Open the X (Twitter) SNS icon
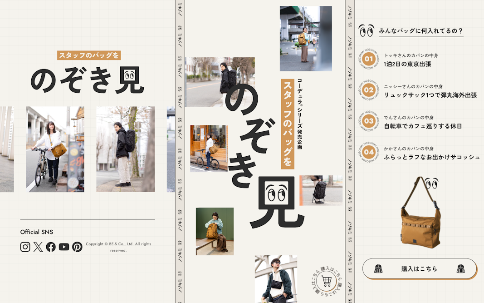 [x=38, y=247]
